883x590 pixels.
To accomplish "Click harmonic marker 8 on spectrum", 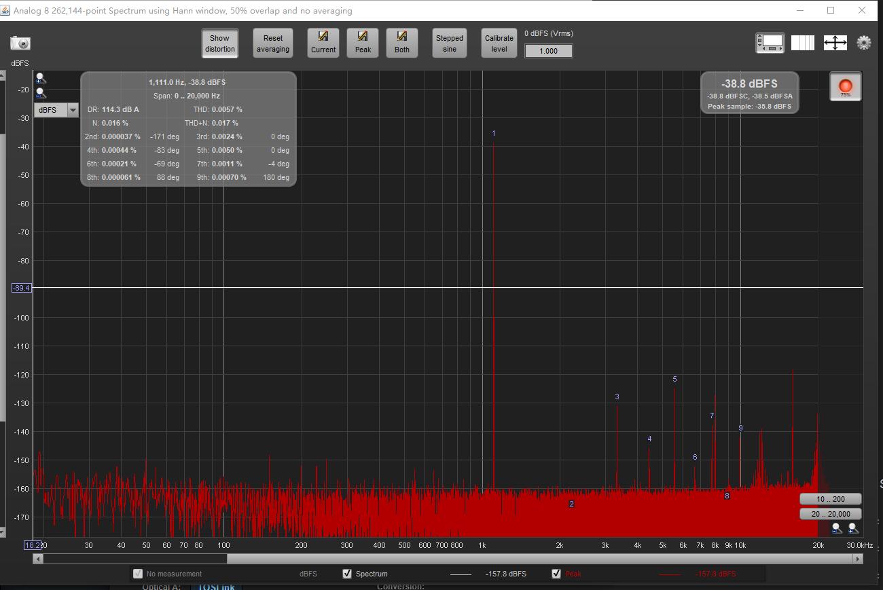I will 727,496.
